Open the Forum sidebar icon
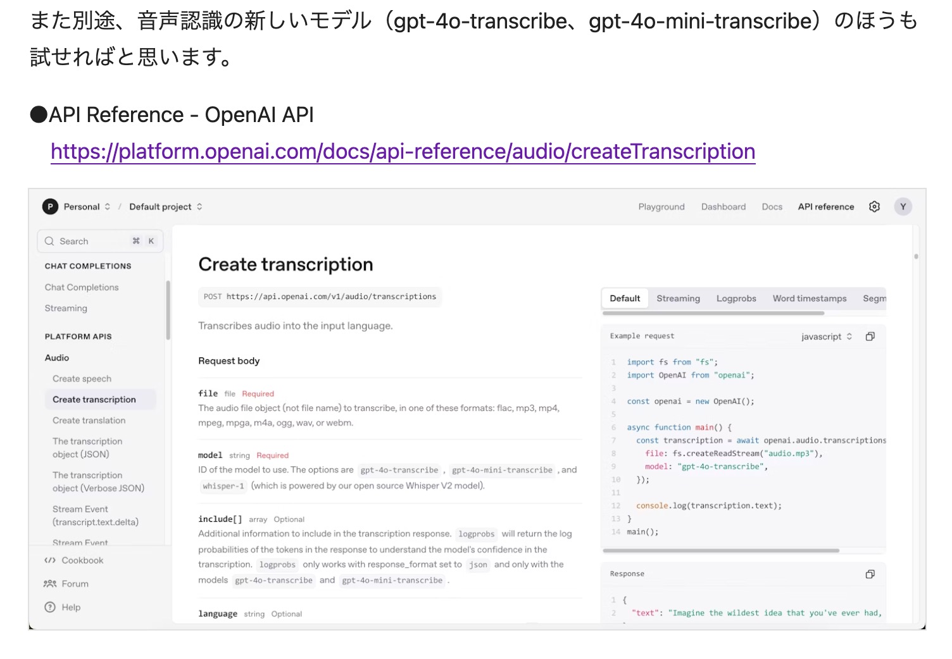Viewport: 952px width, 659px height. coord(51,583)
